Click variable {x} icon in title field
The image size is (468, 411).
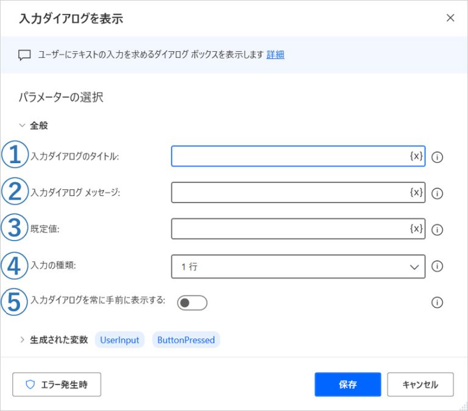click(416, 156)
